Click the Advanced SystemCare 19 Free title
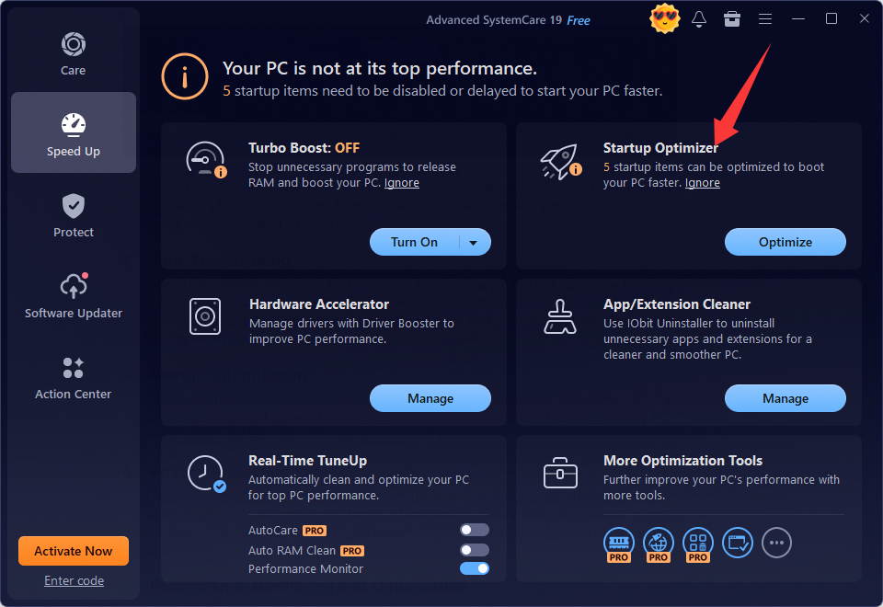The height and width of the screenshot is (607, 883). coord(508,20)
